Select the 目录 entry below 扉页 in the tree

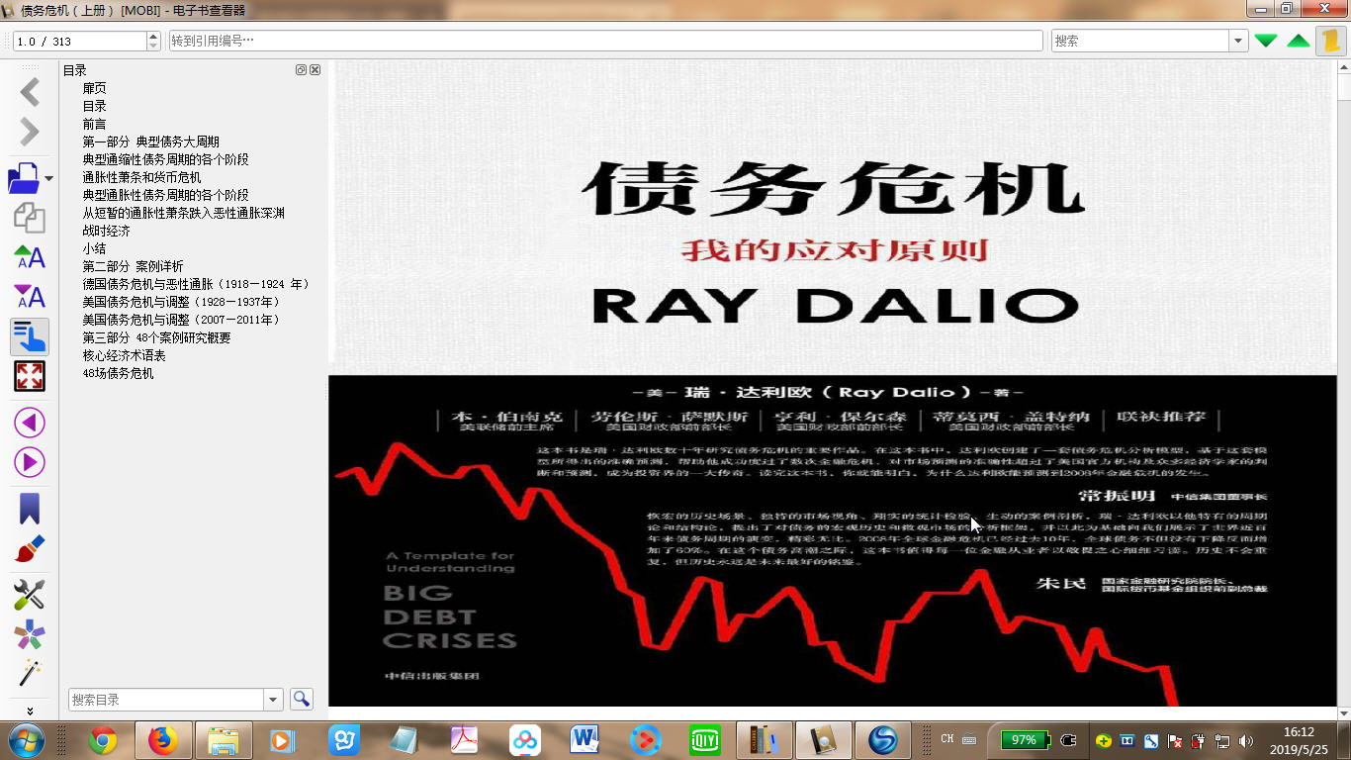(95, 106)
